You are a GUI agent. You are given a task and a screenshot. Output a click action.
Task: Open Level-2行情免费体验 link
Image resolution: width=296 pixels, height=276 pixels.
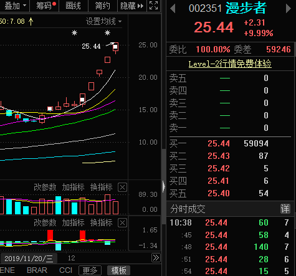pyautogui.click(x=230, y=64)
